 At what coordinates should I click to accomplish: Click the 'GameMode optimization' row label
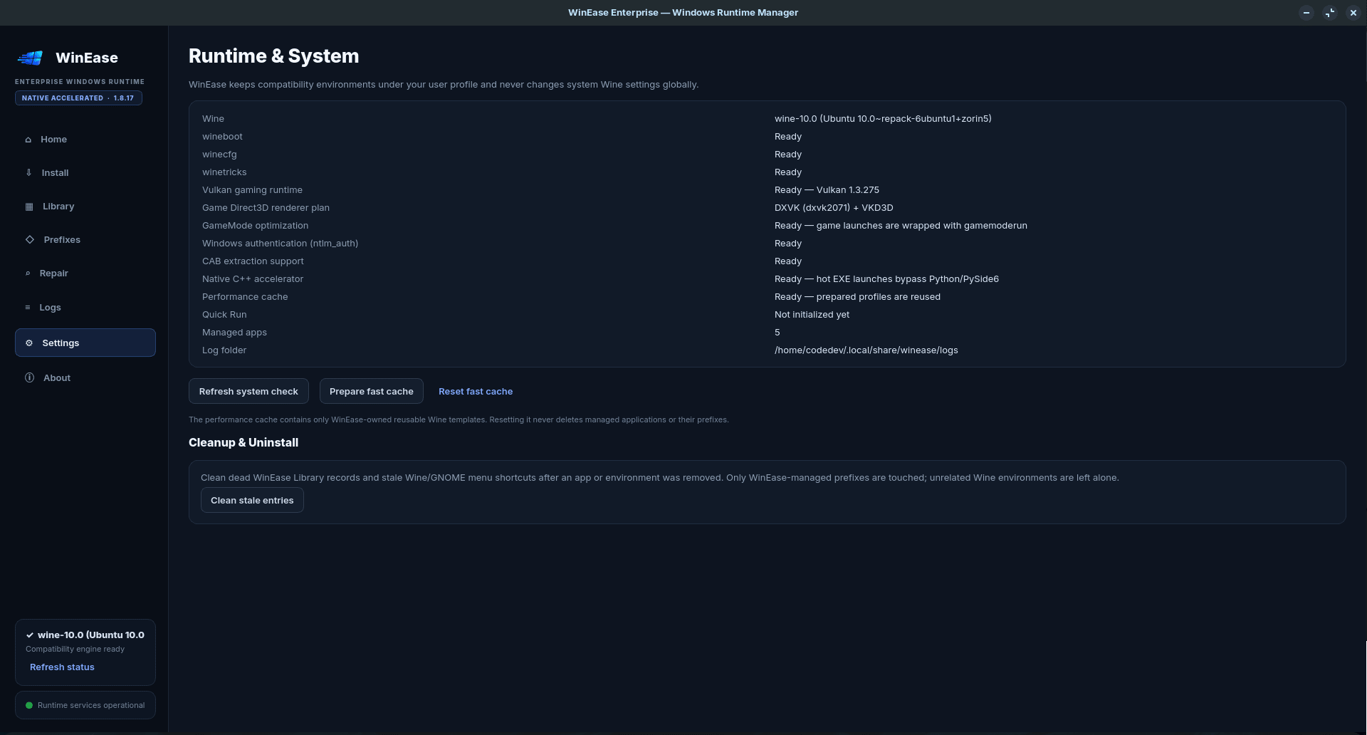(x=255, y=226)
